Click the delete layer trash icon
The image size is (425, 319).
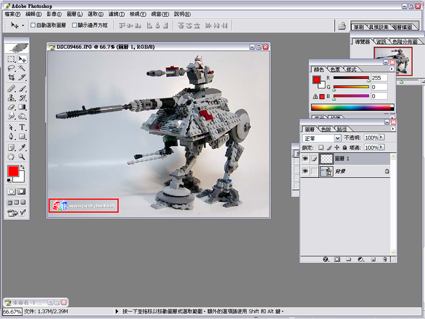384,259
